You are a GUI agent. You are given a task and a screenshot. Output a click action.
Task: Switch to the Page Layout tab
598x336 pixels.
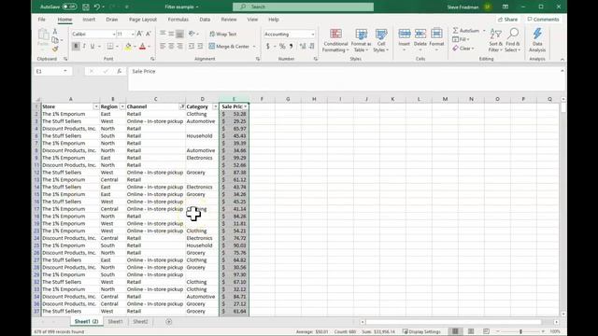tap(143, 20)
